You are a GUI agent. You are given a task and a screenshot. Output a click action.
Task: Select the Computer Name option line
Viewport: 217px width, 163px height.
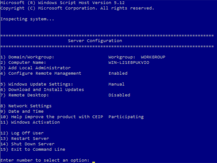23,62
